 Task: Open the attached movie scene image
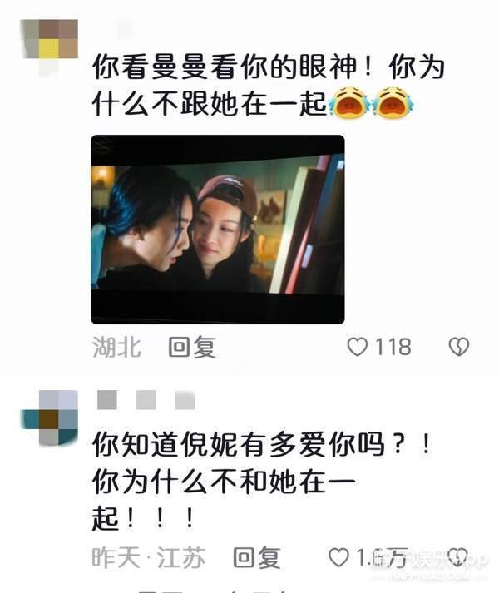coord(218,230)
